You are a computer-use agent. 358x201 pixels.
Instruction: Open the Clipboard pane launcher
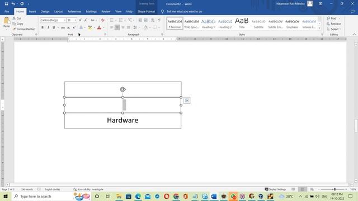pyautogui.click(x=36, y=35)
